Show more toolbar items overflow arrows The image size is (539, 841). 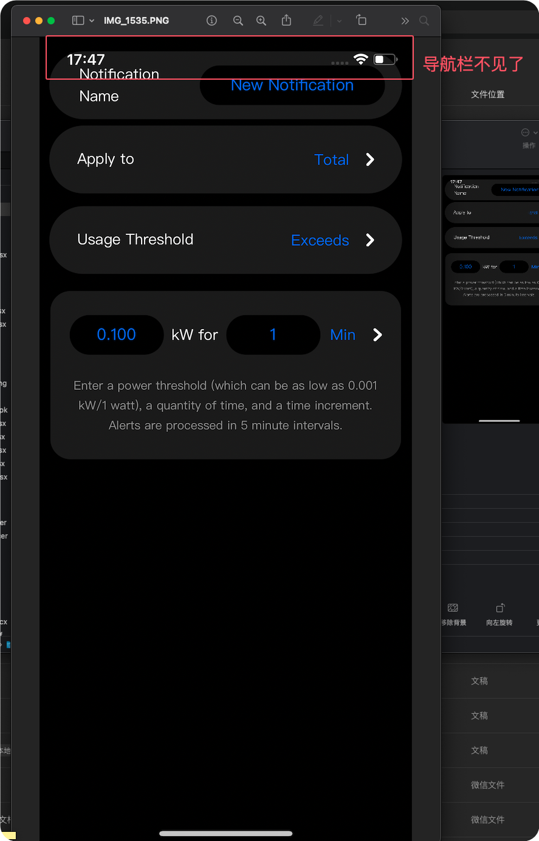point(405,21)
